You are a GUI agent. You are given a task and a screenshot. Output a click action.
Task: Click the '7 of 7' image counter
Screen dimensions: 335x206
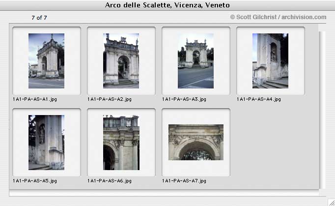[39, 18]
